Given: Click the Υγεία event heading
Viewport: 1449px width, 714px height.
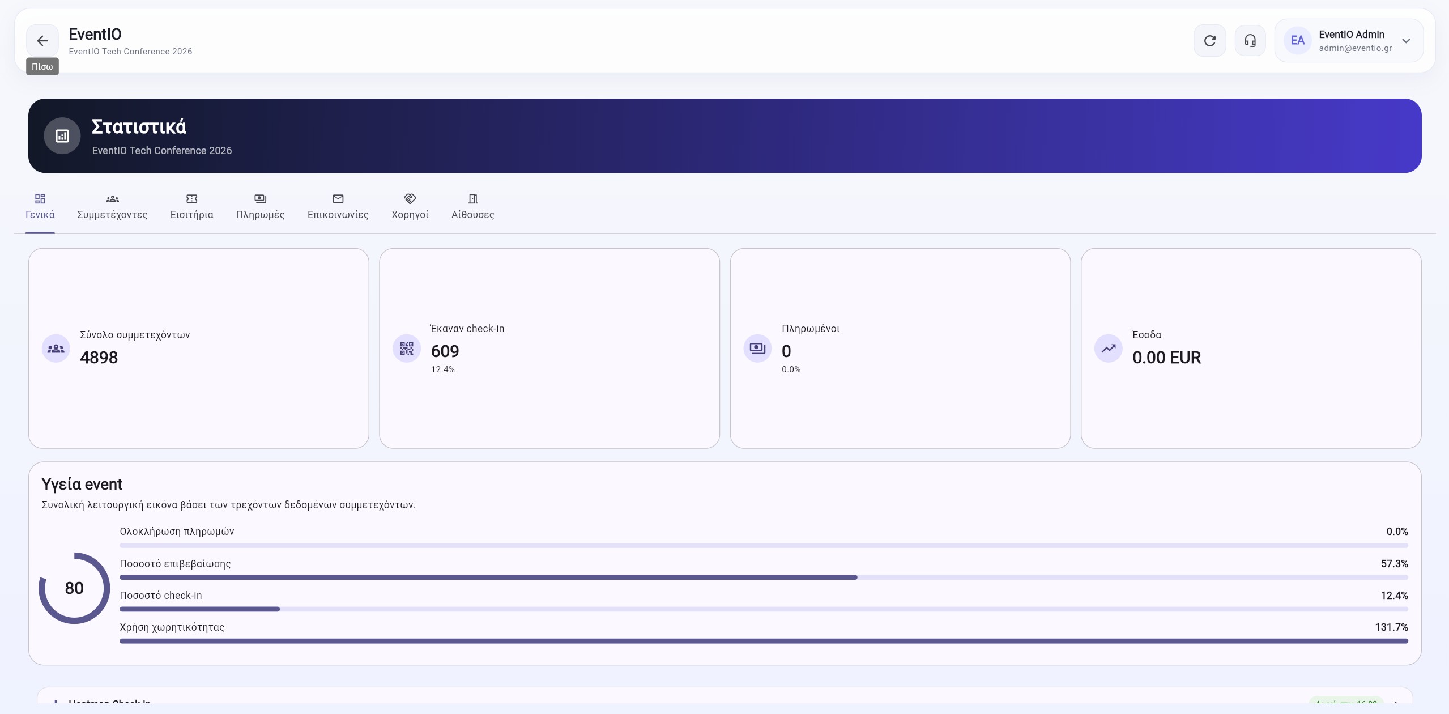Looking at the screenshot, I should 82,484.
